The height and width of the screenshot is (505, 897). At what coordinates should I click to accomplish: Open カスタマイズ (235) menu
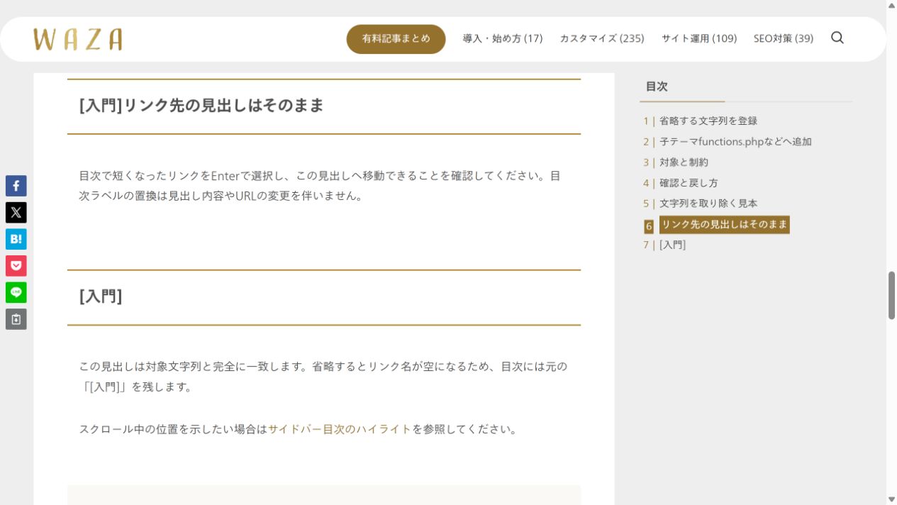[x=602, y=39]
